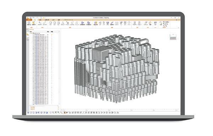213x136 pixels.
Task: Click the triangle warning icon in ribbon
Action: (x=62, y=23)
